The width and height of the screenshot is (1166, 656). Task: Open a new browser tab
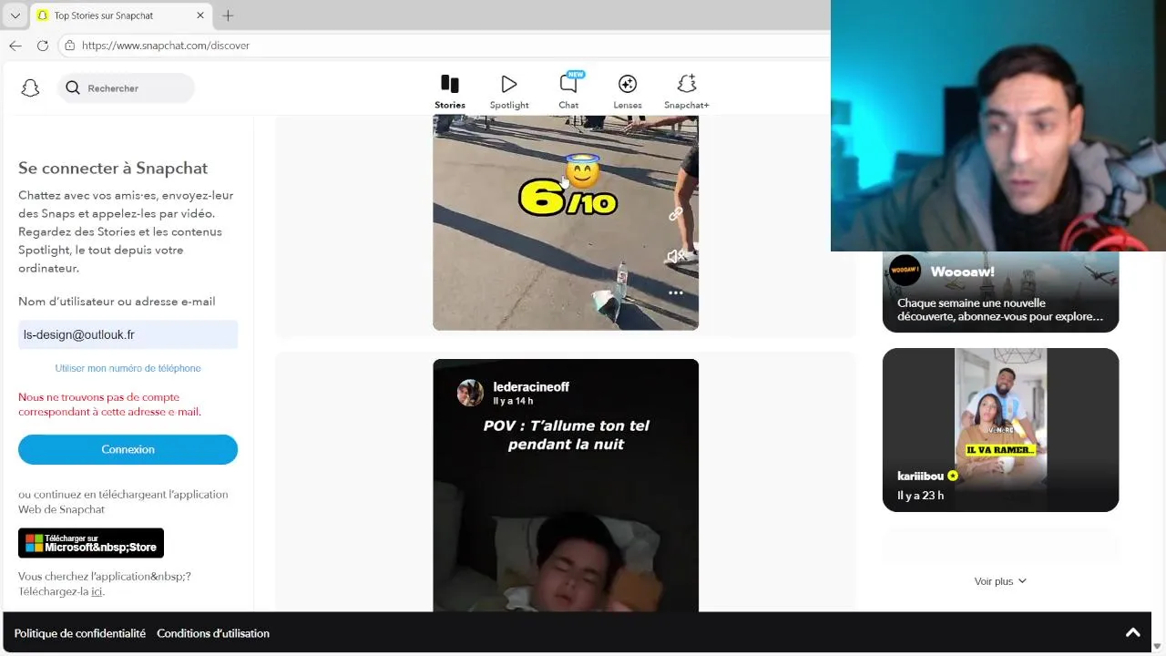point(228,15)
